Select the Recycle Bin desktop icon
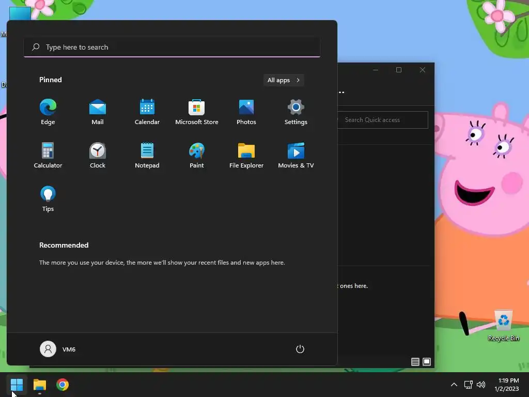This screenshot has width=529, height=397. pyautogui.click(x=503, y=326)
